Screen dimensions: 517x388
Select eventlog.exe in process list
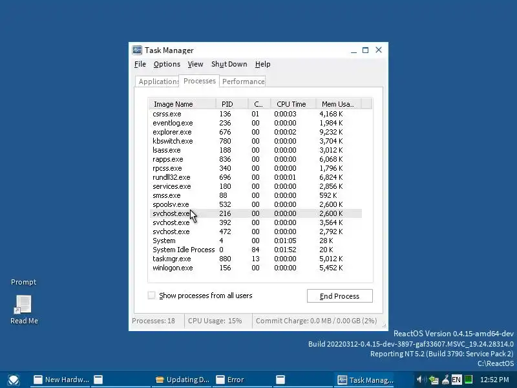(256, 123)
